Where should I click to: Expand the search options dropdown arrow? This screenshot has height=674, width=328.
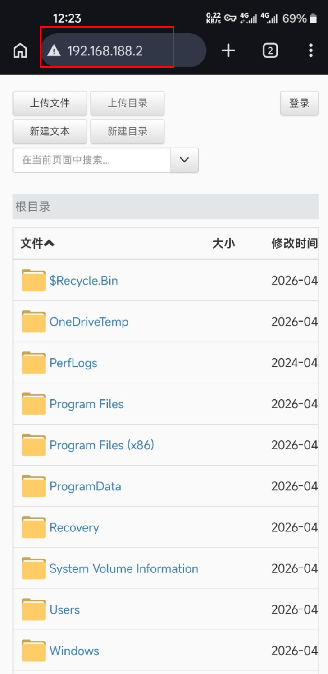tap(184, 160)
